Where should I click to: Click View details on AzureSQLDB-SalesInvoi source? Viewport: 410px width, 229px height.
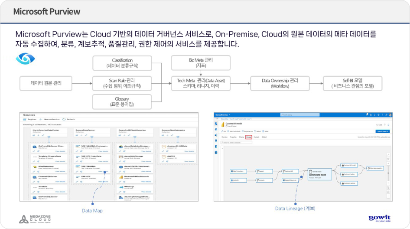pos(146,171)
